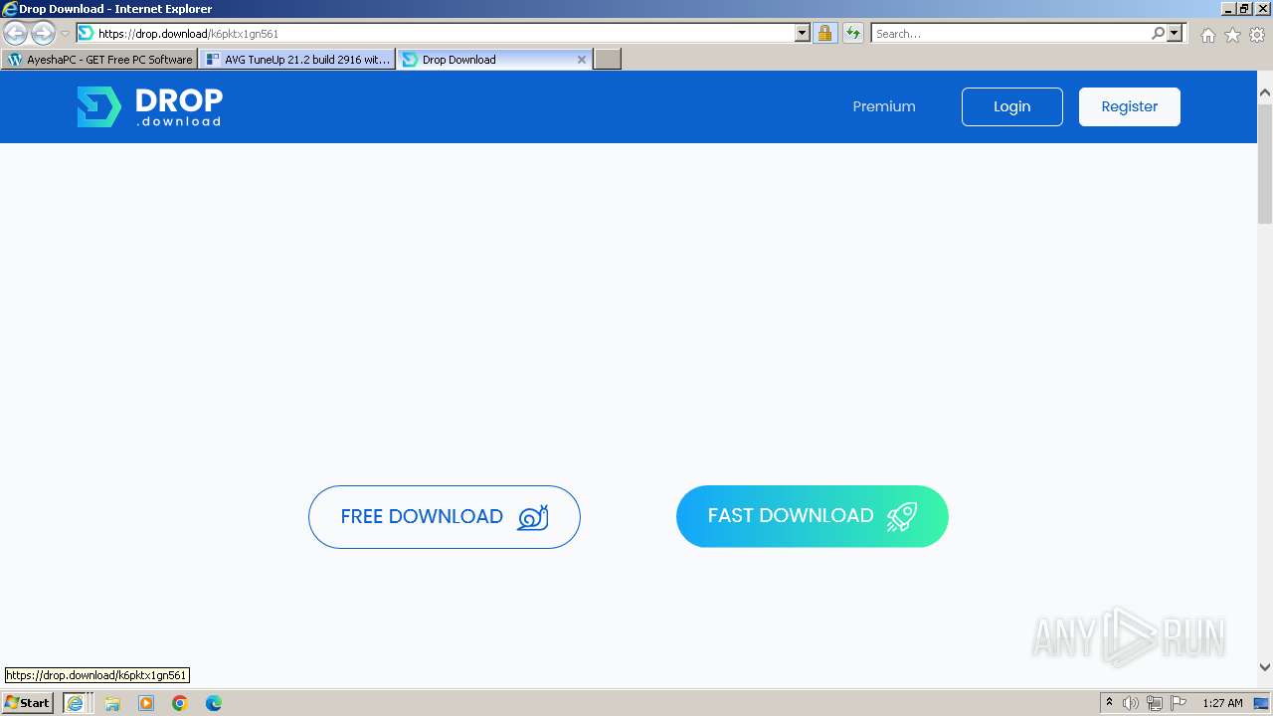Click the Register button
This screenshot has width=1273, height=716.
[1129, 106]
